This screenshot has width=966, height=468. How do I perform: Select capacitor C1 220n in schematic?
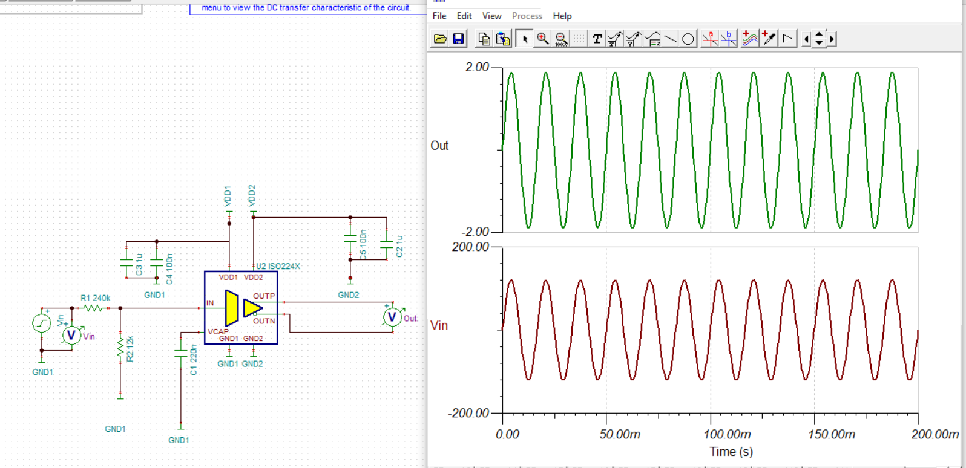point(180,354)
